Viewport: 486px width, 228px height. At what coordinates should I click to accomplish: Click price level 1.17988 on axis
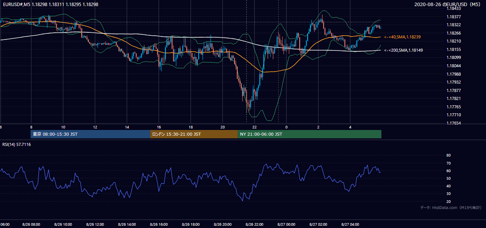[454, 74]
